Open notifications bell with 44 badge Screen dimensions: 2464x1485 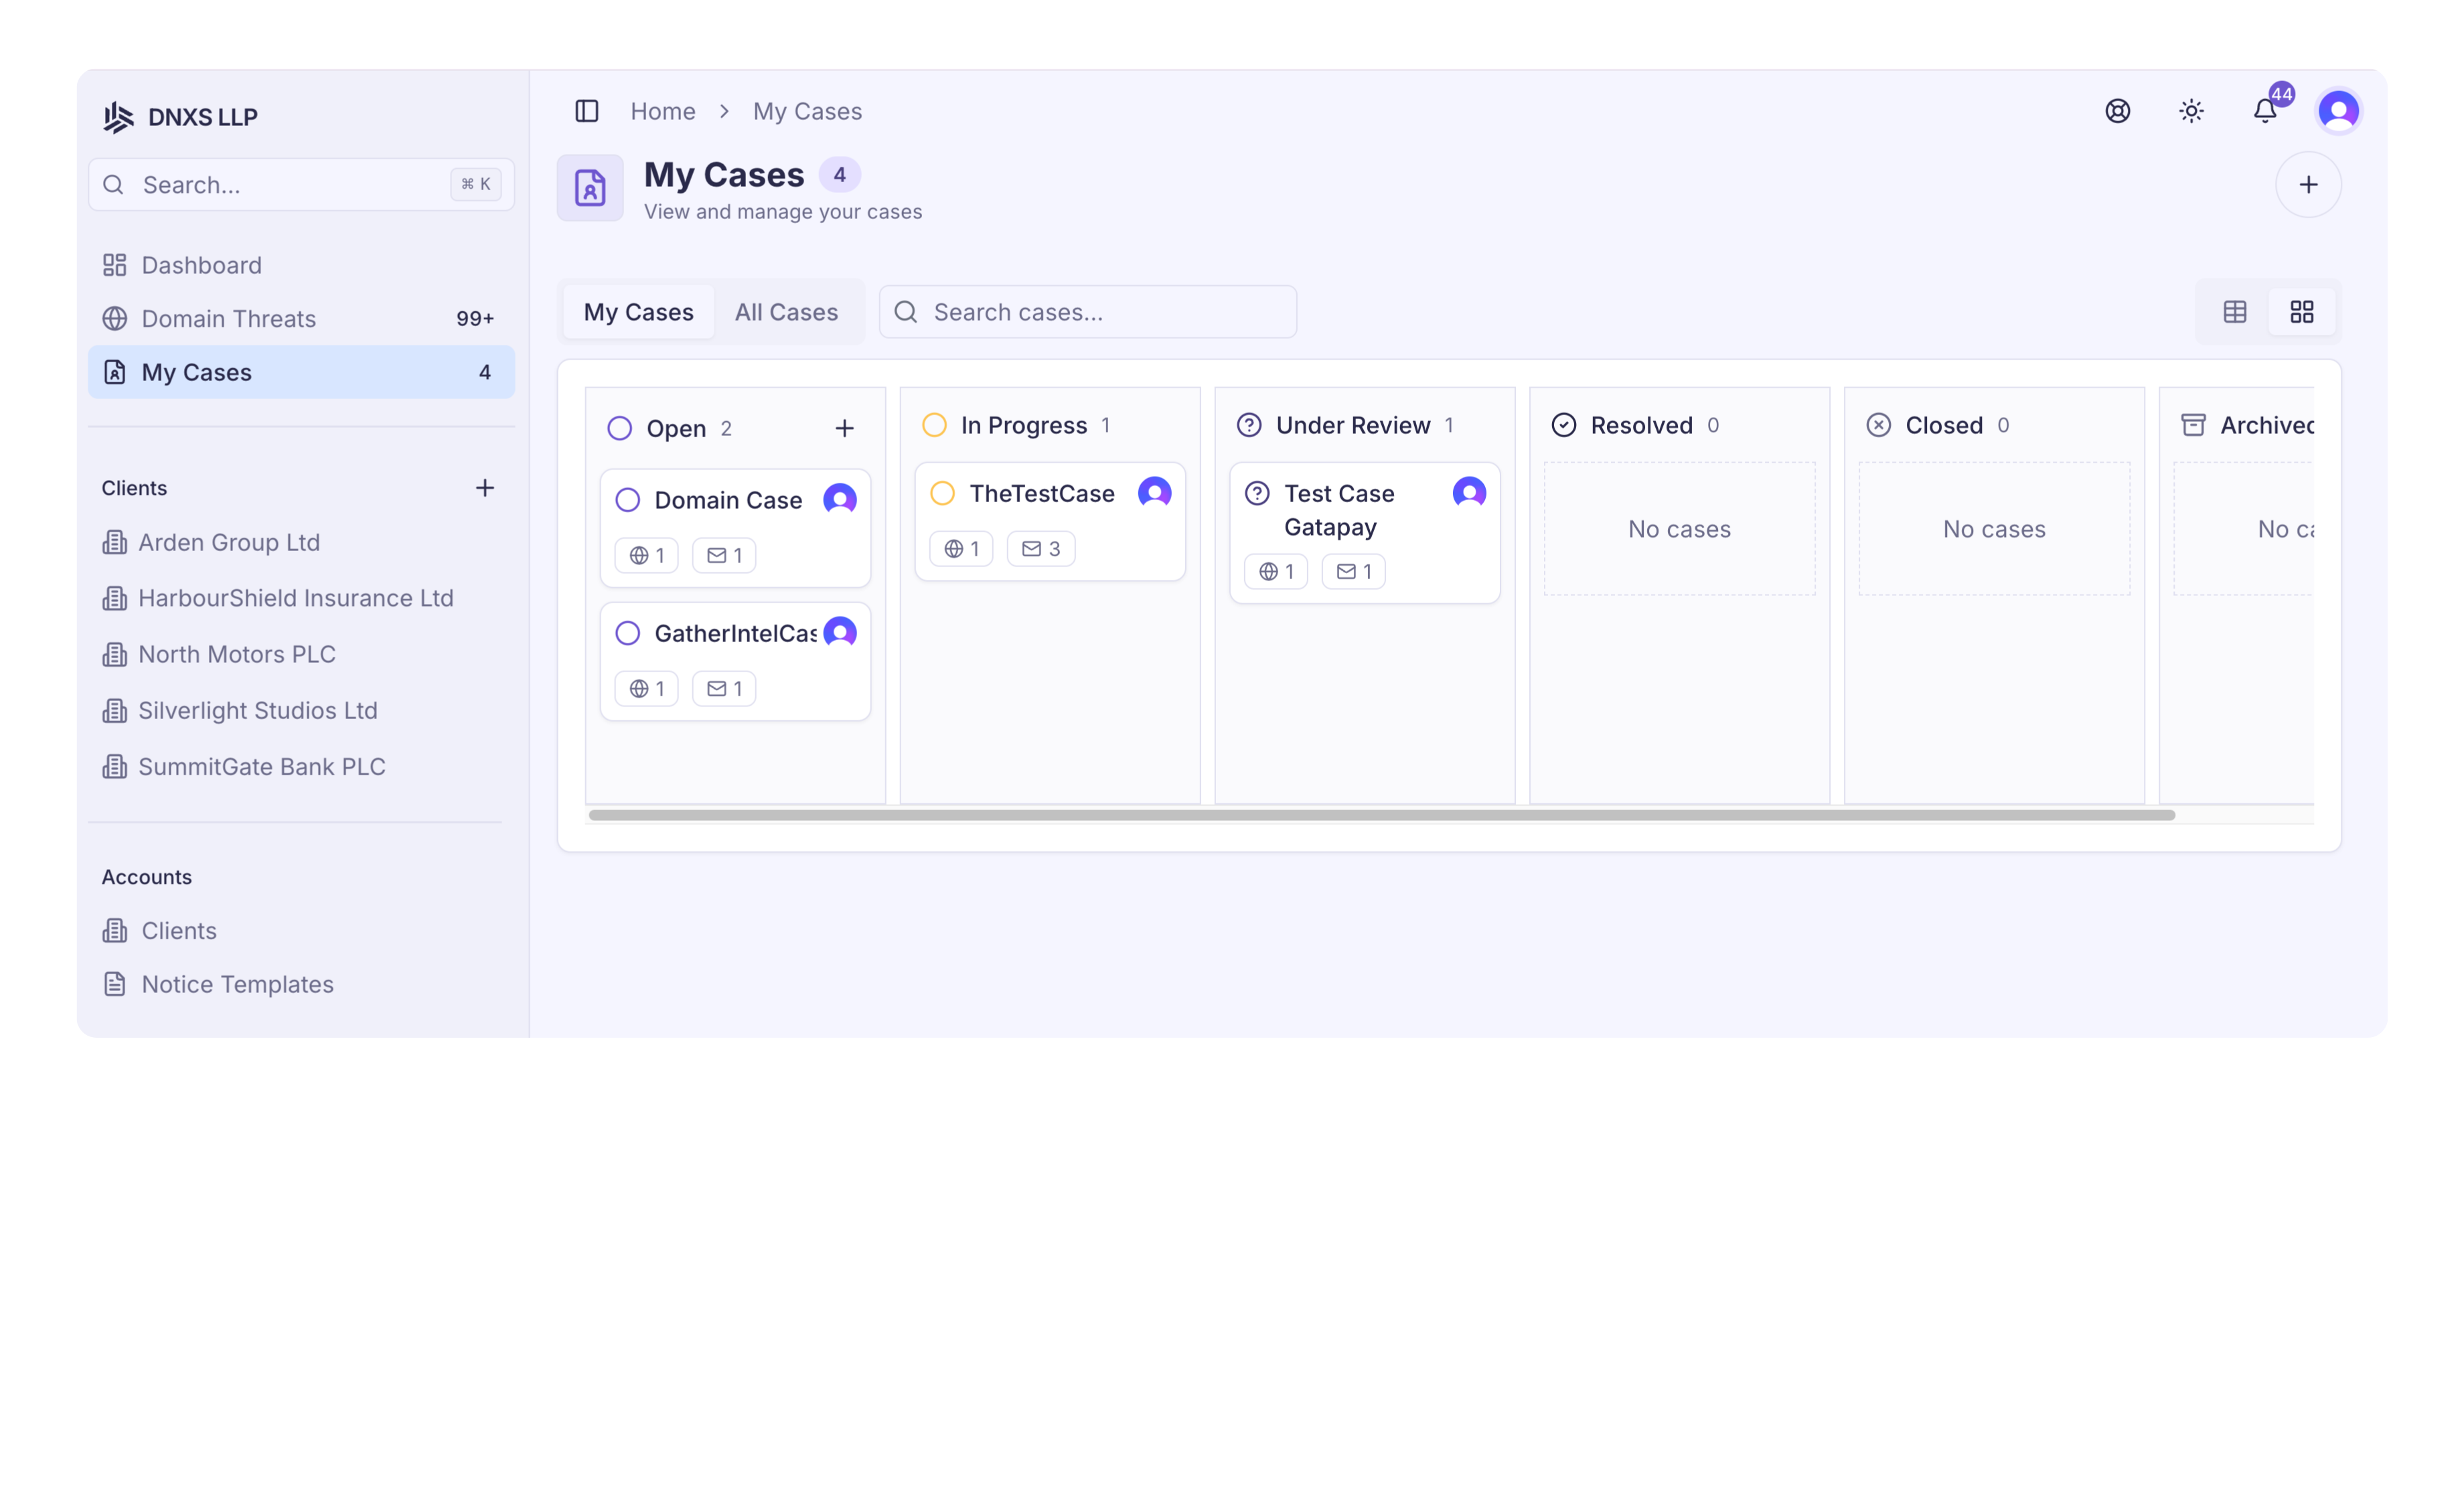tap(2265, 111)
